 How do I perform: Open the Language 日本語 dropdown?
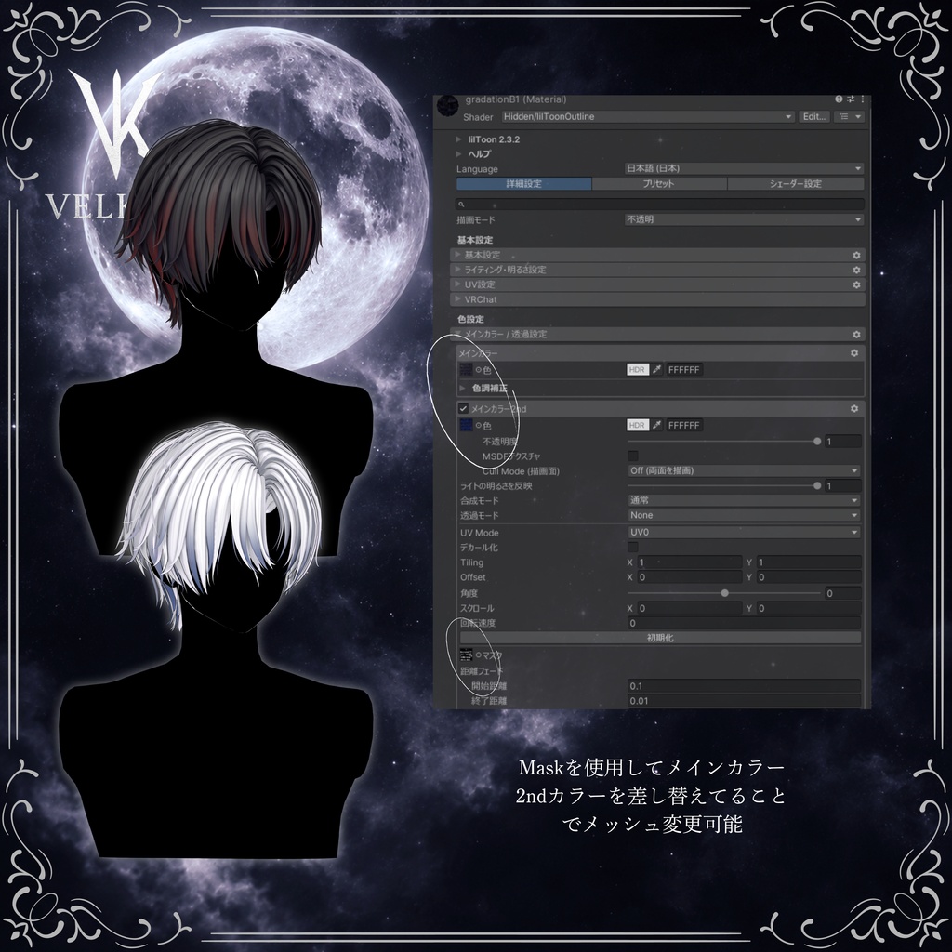745,169
